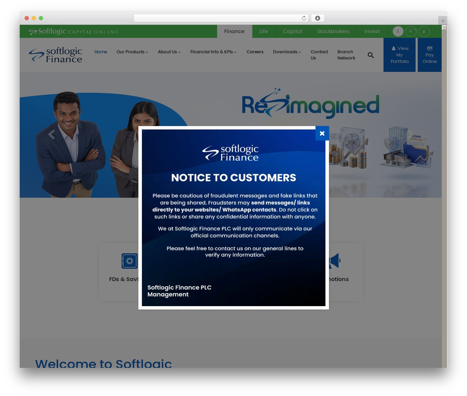The height and width of the screenshot is (396, 467).
Task: Click the Reimagined banner logo
Action: point(310,103)
